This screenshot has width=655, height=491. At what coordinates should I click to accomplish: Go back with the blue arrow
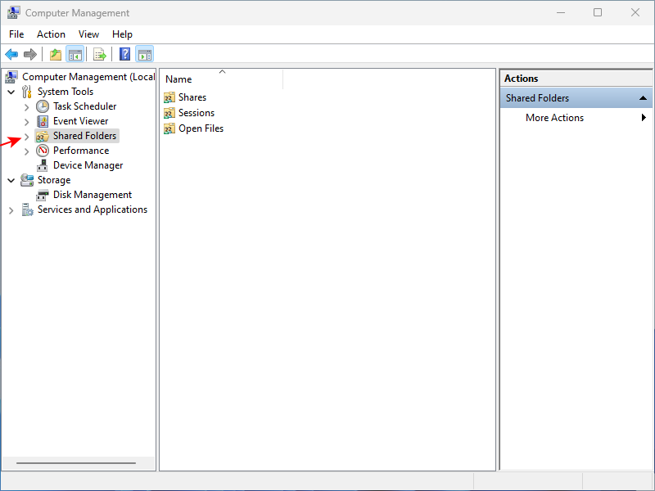coord(11,54)
